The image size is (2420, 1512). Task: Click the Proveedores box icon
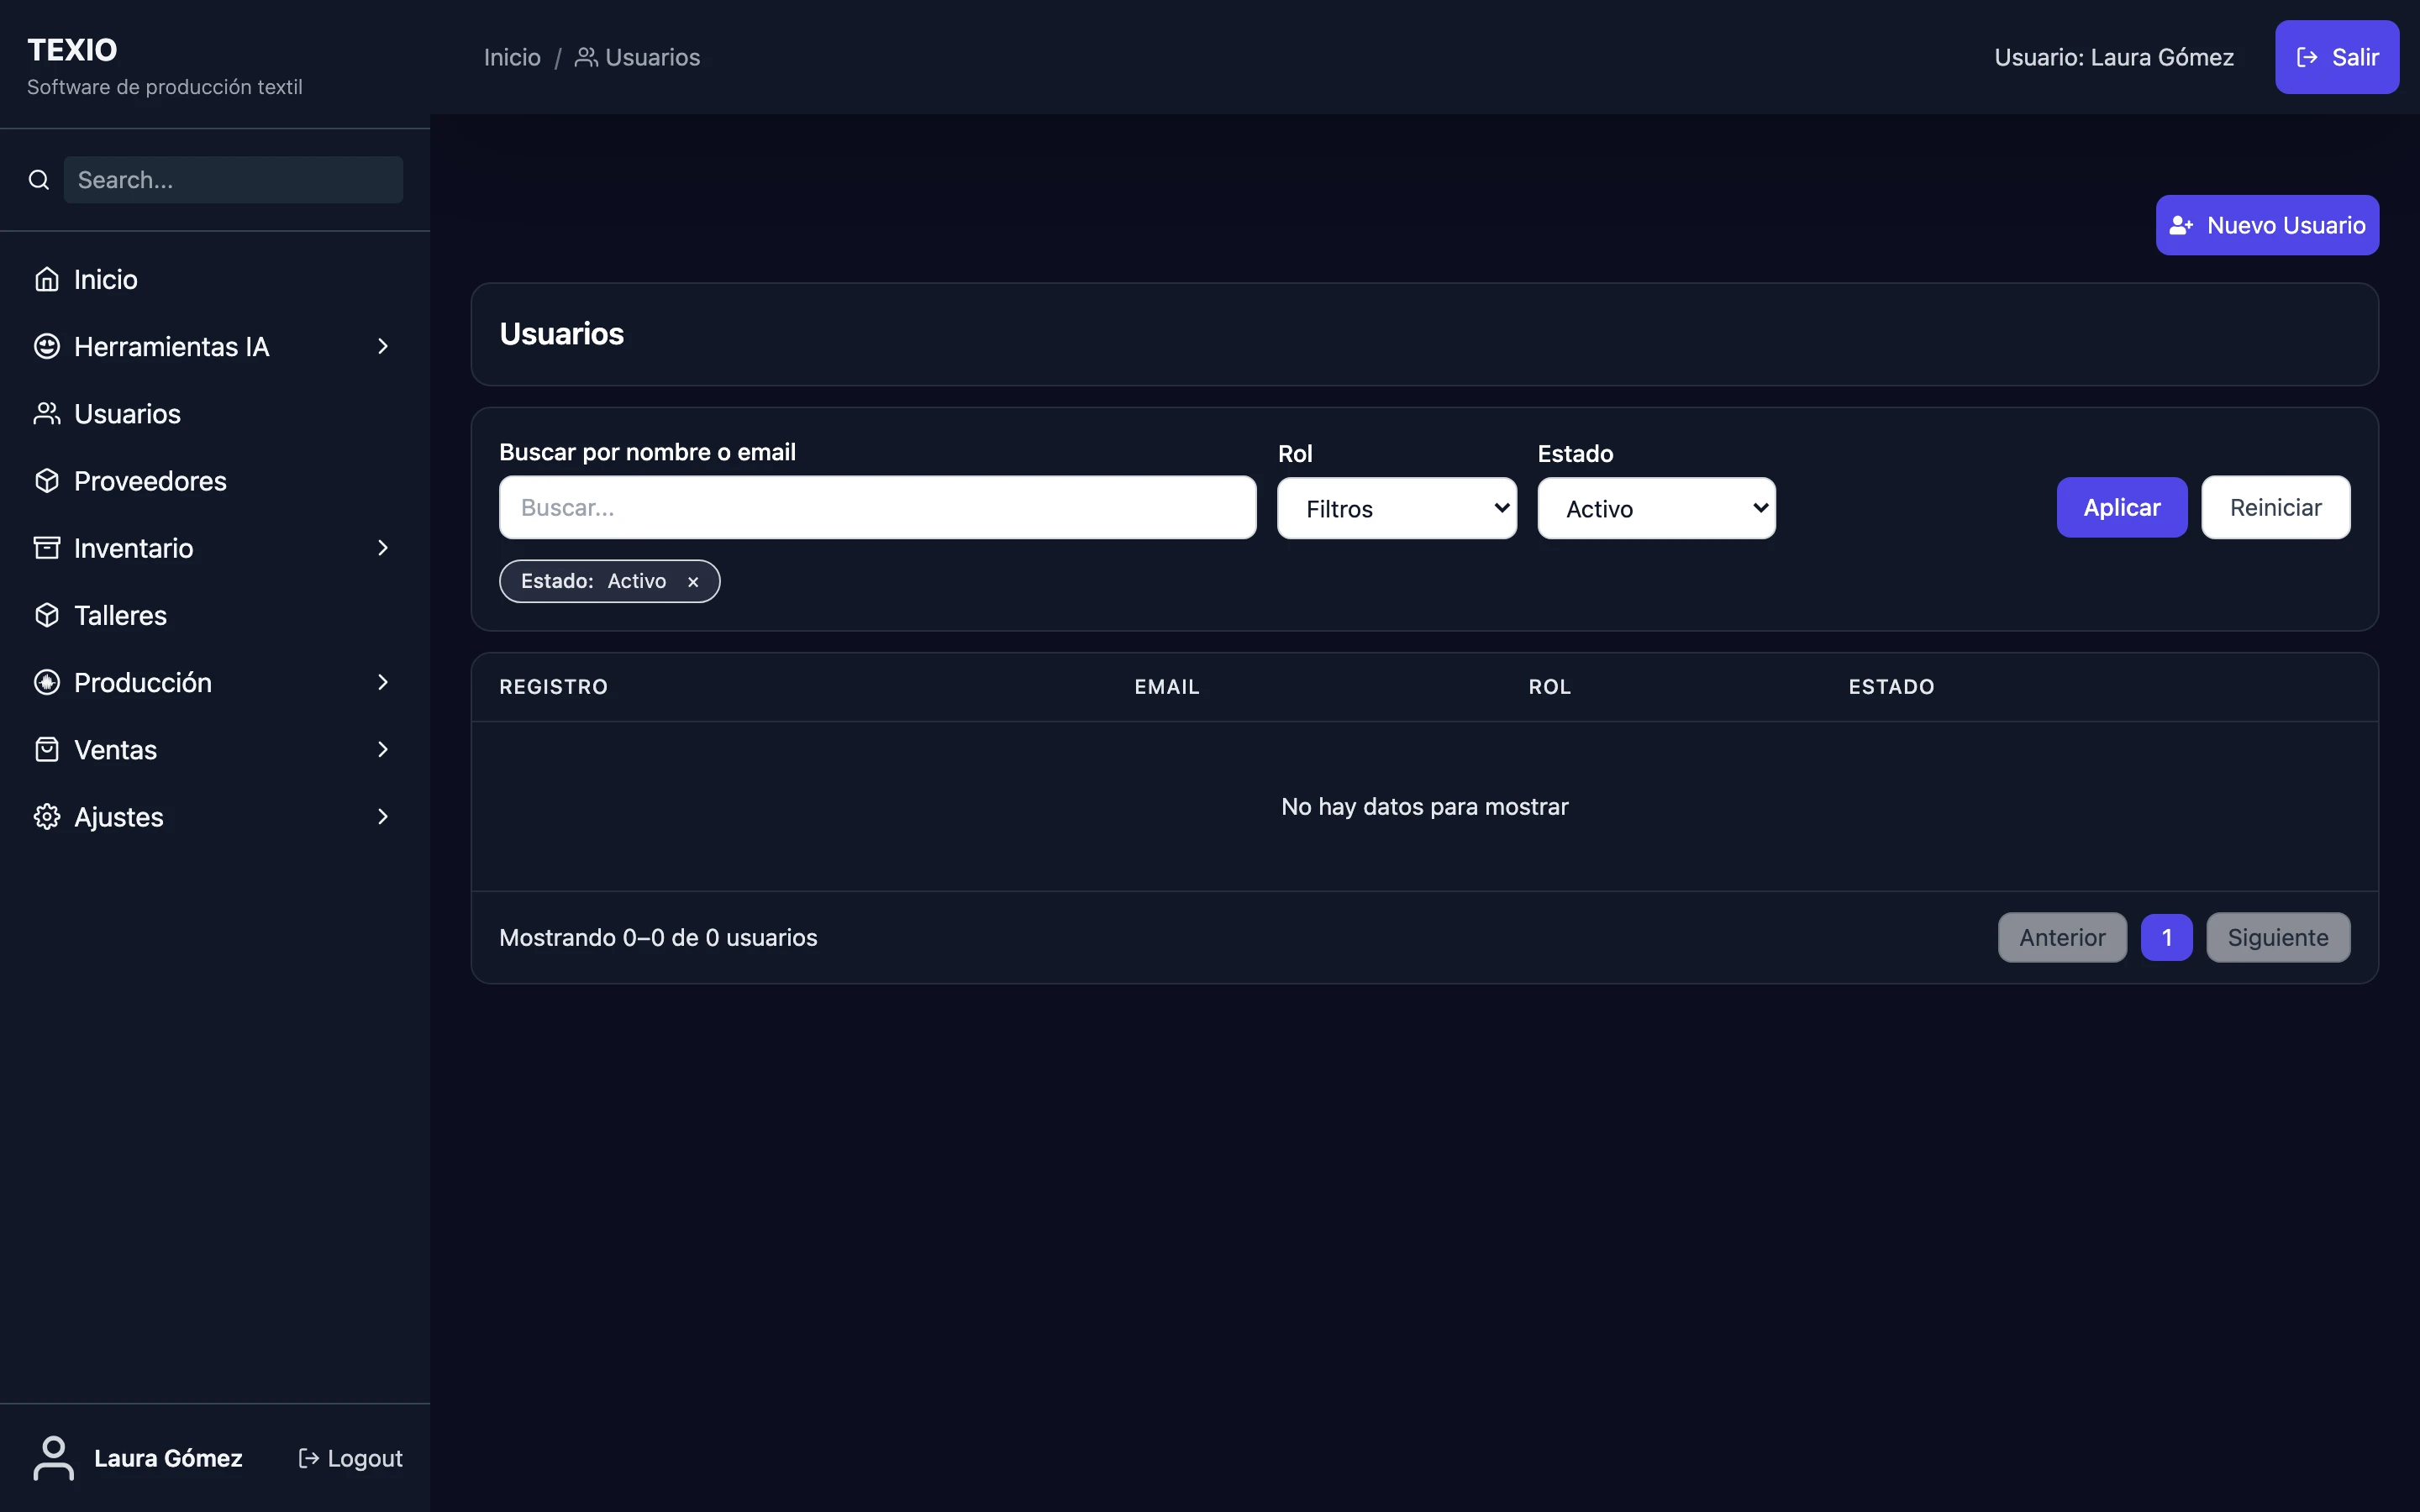click(x=47, y=481)
